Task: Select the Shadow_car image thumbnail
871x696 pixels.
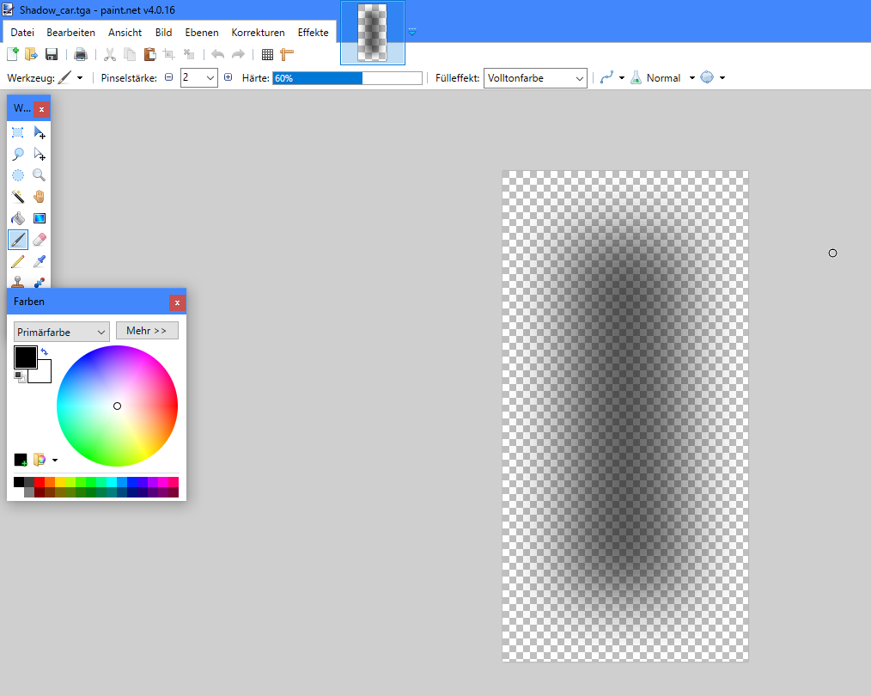Action: pyautogui.click(x=373, y=33)
